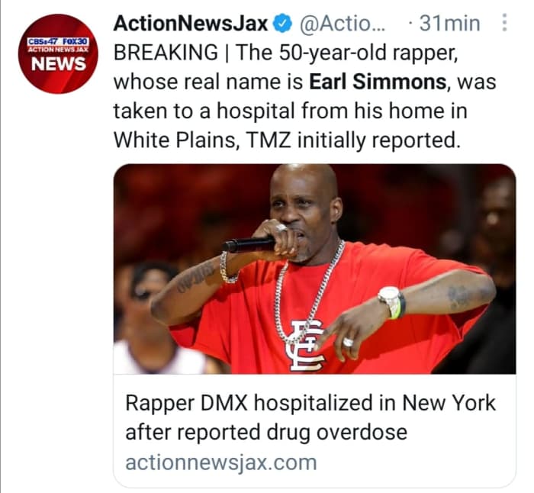Click the blue verified badge
534x493 pixels.
coord(283,24)
